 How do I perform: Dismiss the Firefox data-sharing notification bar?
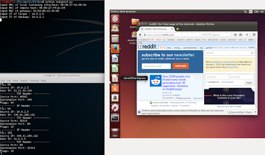[255, 112]
